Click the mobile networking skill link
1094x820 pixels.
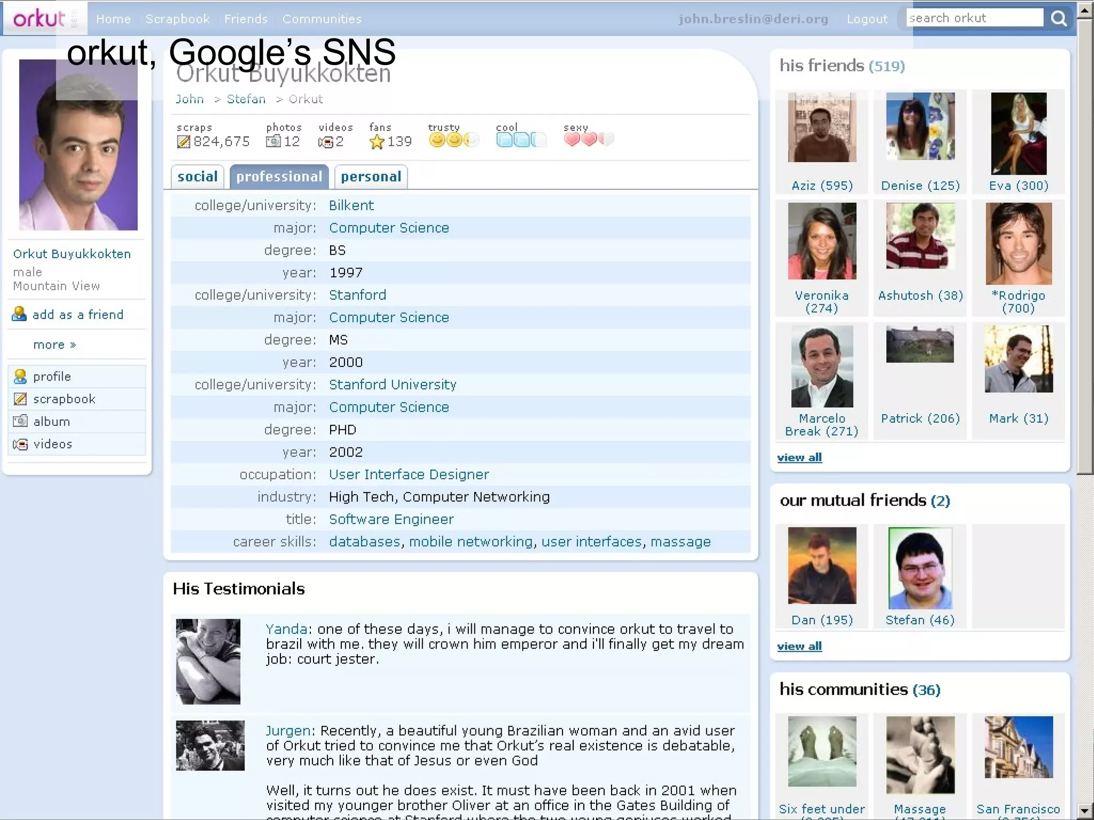tap(471, 542)
